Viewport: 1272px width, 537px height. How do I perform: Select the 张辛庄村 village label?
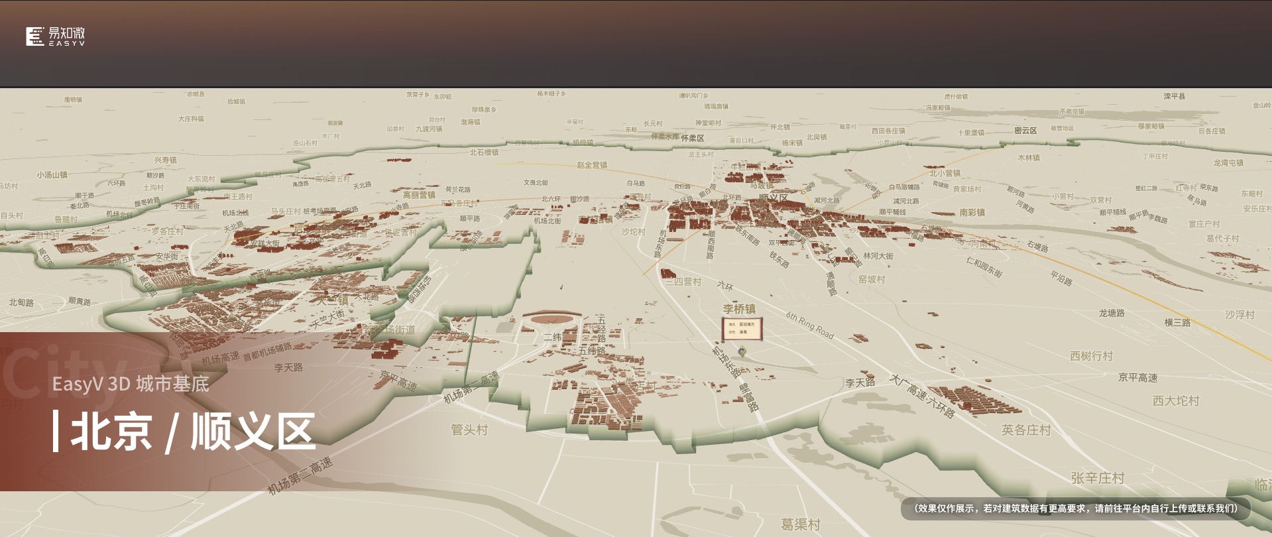click(x=1098, y=477)
